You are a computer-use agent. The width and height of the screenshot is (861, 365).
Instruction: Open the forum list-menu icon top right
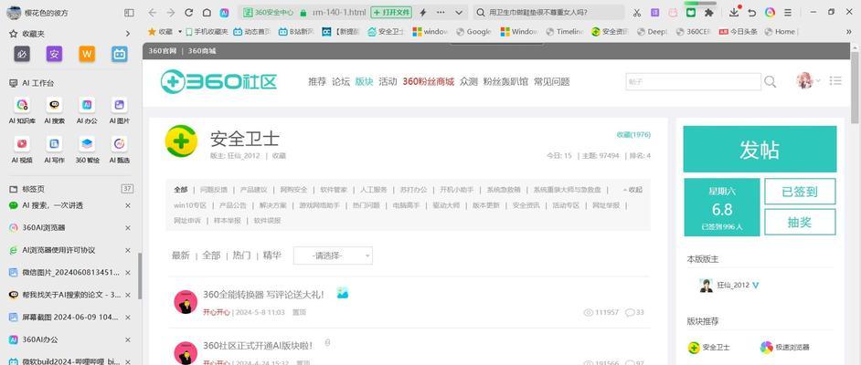835,80
